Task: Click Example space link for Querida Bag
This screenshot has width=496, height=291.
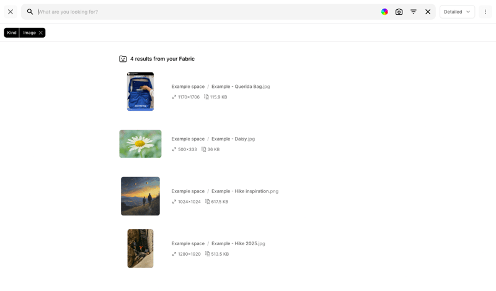Action: coord(188,87)
